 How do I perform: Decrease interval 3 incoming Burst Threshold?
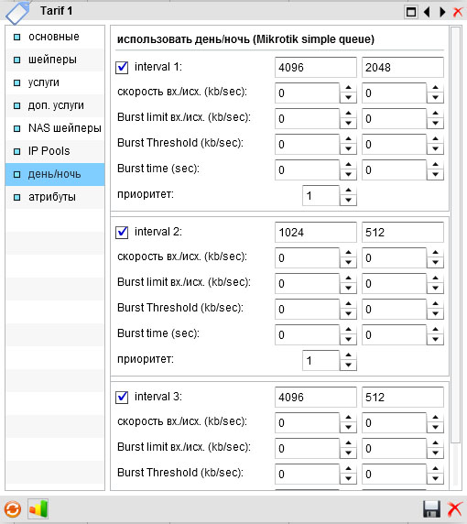pyautogui.click(x=348, y=479)
